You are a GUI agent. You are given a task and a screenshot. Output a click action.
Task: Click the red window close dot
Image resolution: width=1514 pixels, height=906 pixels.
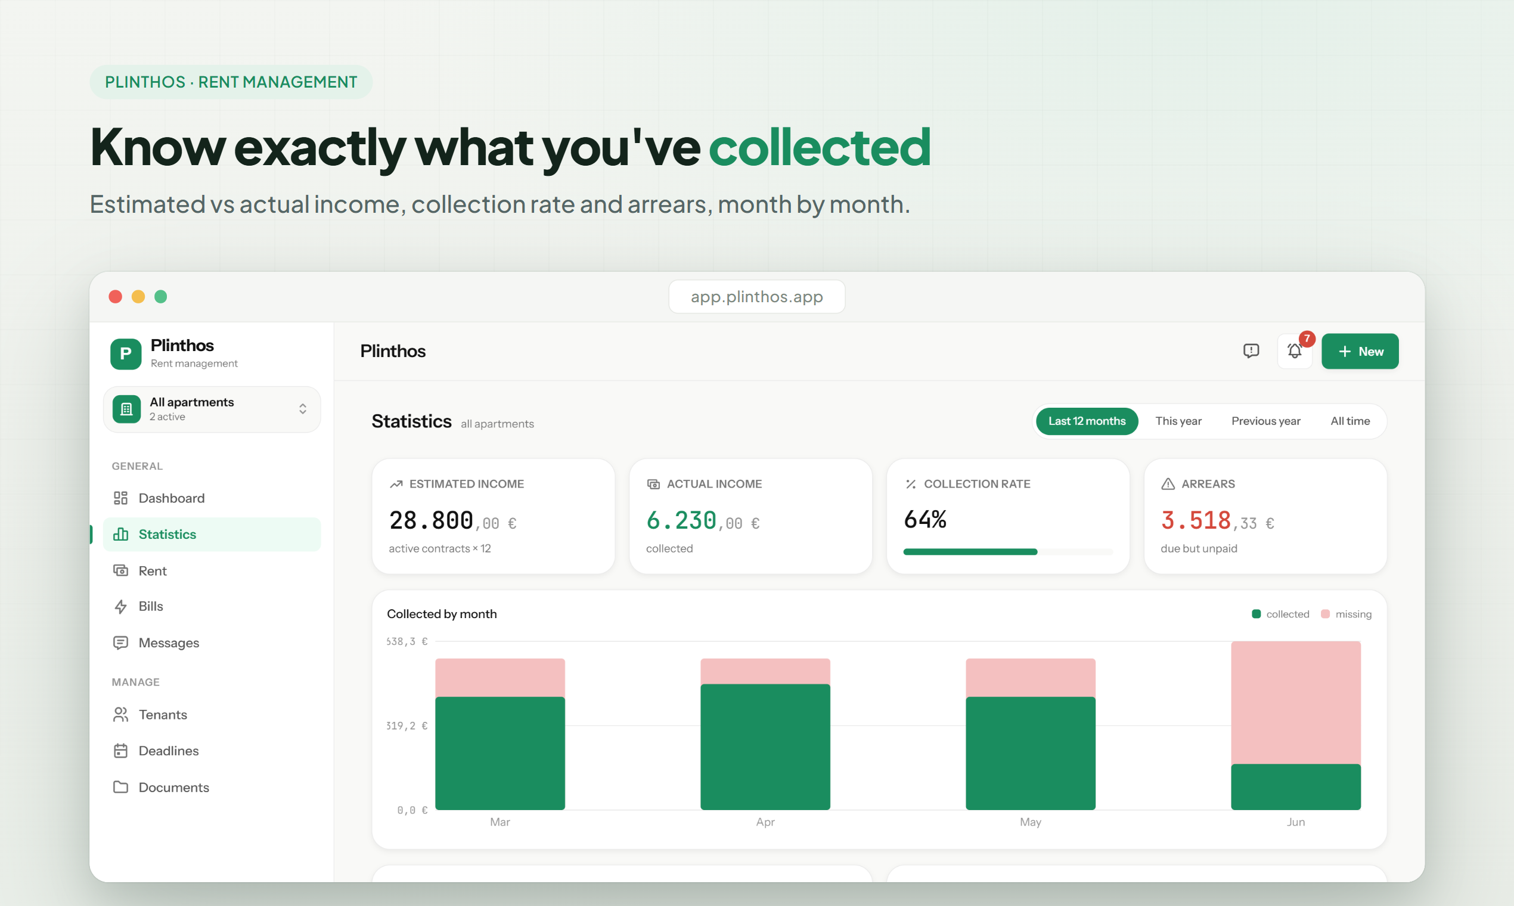coord(116,297)
